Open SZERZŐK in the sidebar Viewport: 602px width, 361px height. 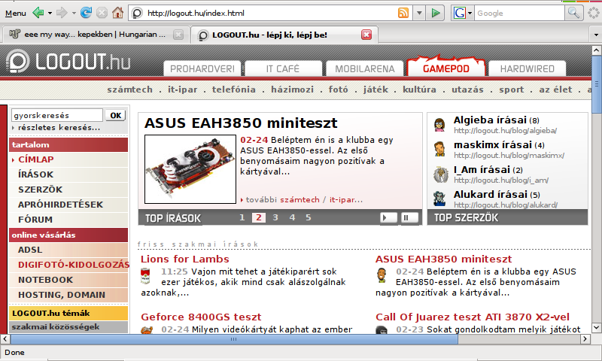41,189
